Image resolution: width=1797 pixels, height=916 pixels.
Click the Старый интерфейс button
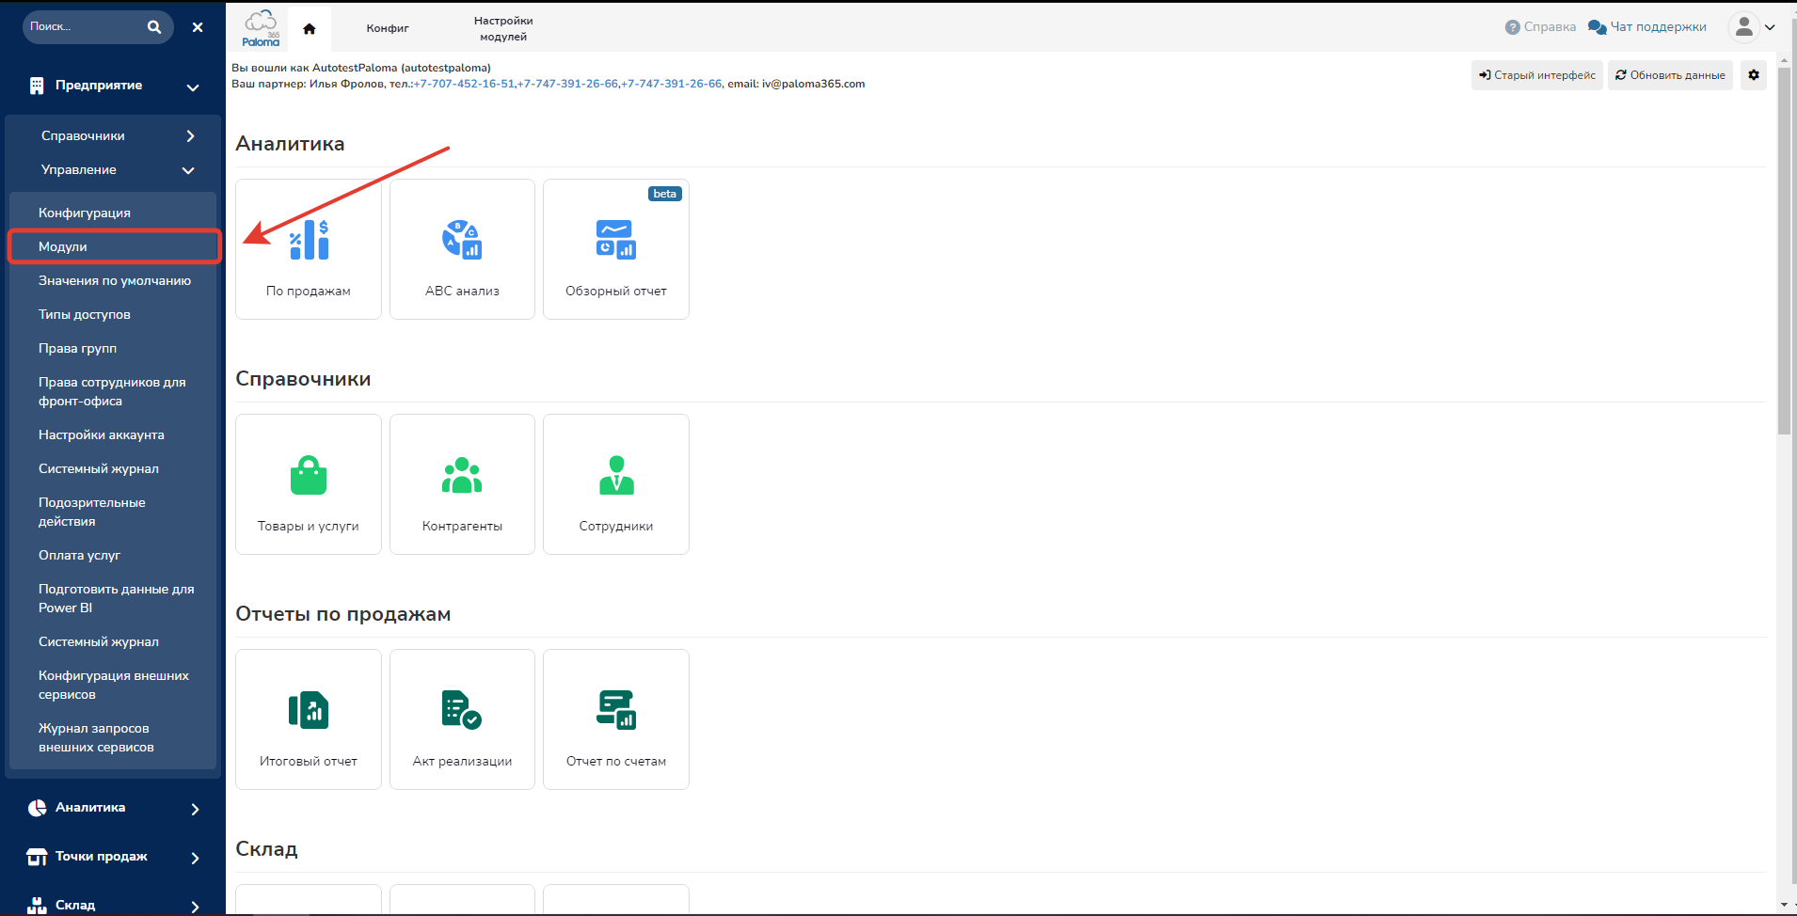tap(1536, 75)
